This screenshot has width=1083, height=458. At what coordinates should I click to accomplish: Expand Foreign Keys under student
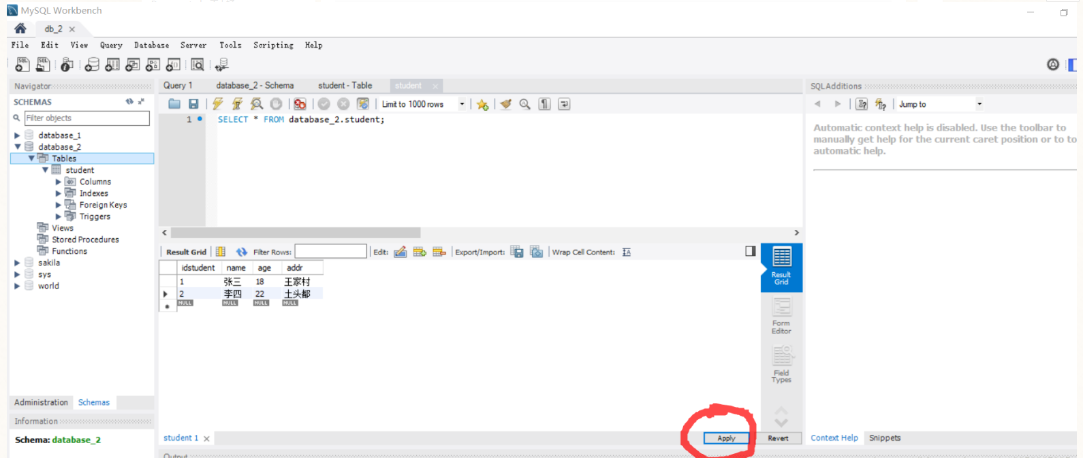pos(59,205)
